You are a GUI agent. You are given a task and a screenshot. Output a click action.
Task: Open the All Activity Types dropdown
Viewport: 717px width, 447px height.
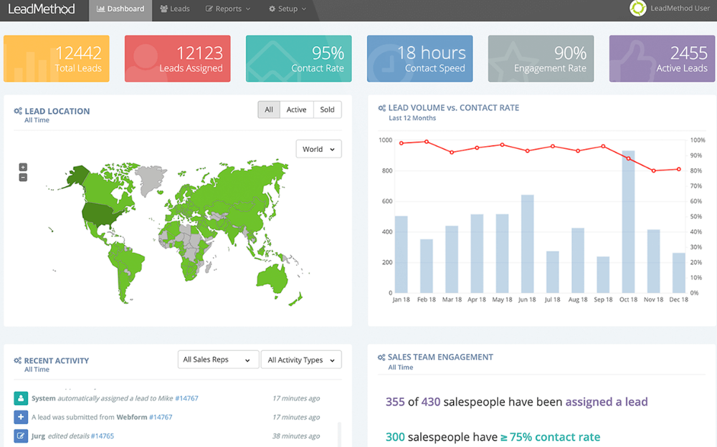pyautogui.click(x=301, y=360)
